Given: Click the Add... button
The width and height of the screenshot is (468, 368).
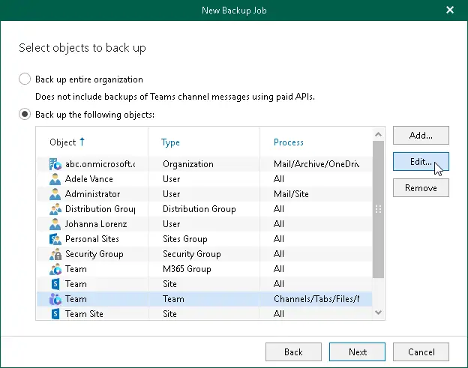Looking at the screenshot, I should click(x=421, y=136).
